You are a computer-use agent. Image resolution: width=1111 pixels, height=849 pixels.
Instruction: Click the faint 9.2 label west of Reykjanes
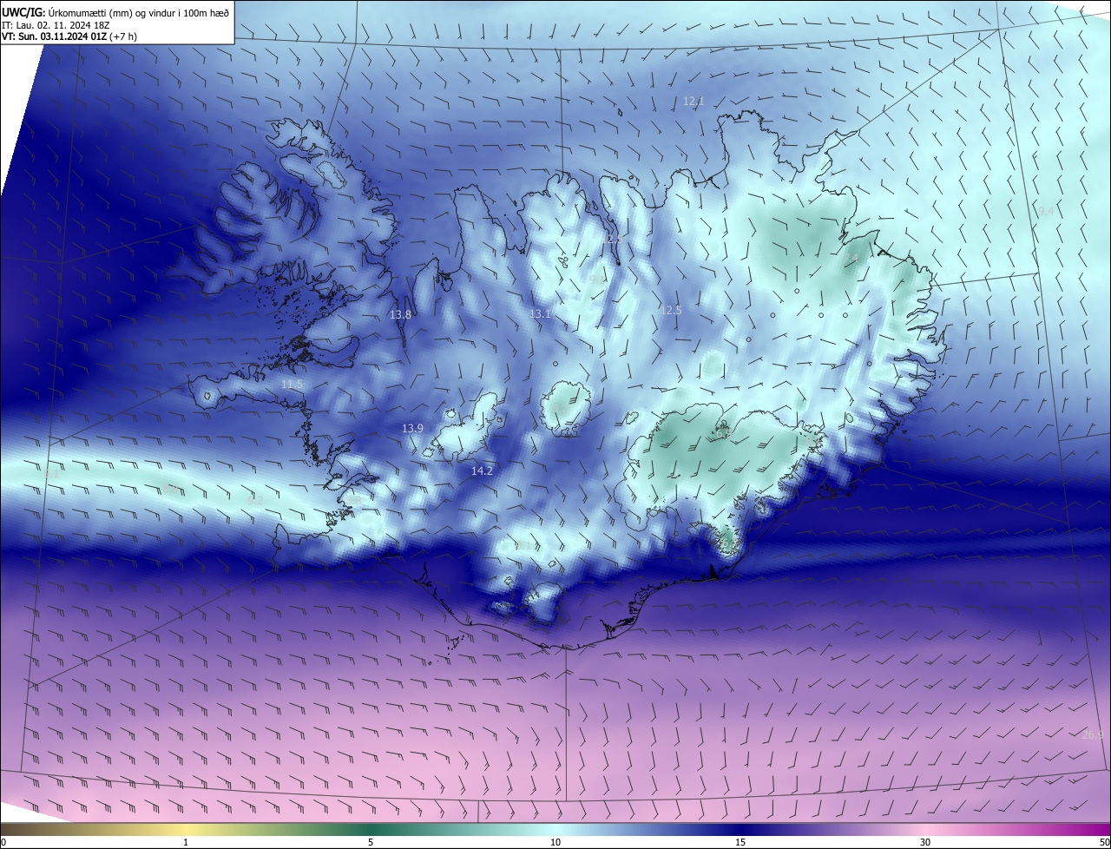coord(255,500)
